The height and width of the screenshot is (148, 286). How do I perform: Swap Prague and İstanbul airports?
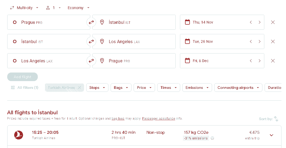91,22
